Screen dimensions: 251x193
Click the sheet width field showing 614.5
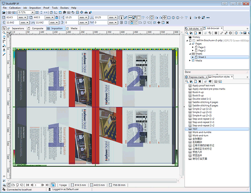pos(11,18)
